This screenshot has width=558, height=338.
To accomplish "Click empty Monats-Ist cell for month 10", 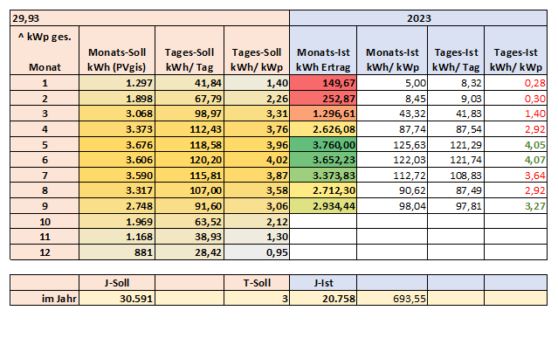I will click(x=323, y=222).
